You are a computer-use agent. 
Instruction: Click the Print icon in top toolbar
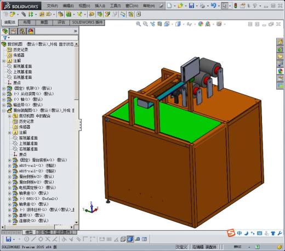[202, 6]
